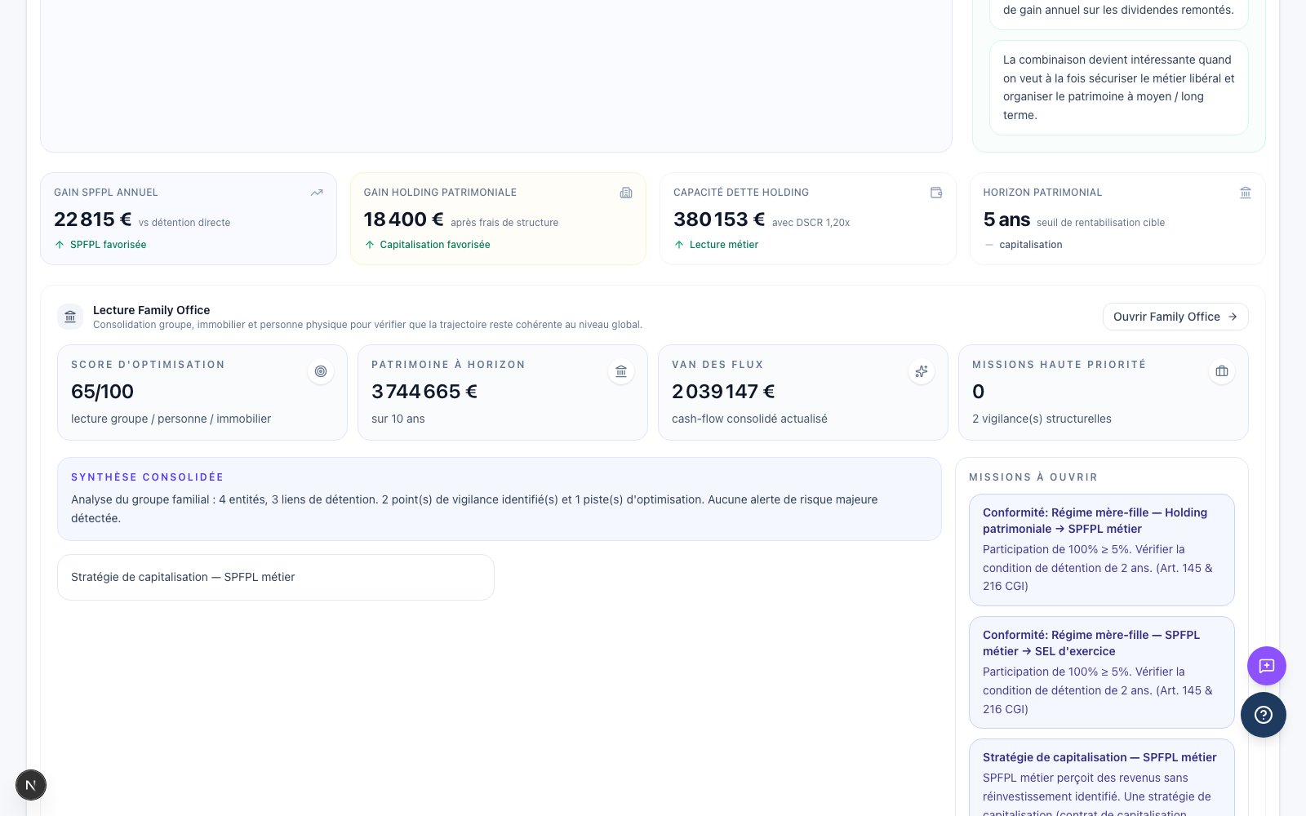Viewport: 1306px width, 816px height.
Task: Click the Missions à Ouvrir heading
Action: point(1033,477)
